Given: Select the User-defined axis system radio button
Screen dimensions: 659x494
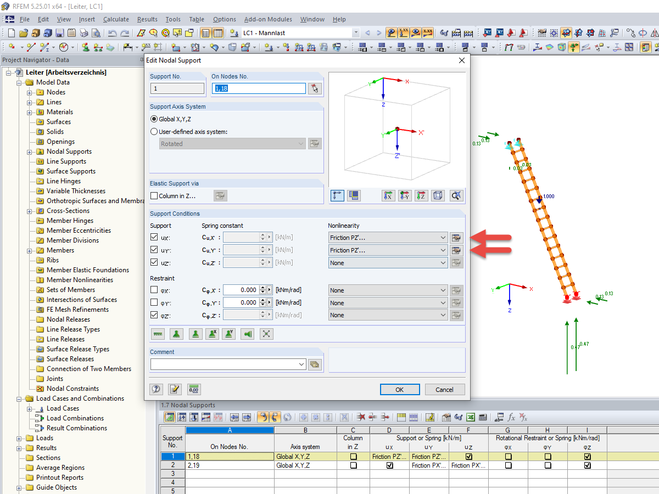Looking at the screenshot, I should click(154, 131).
